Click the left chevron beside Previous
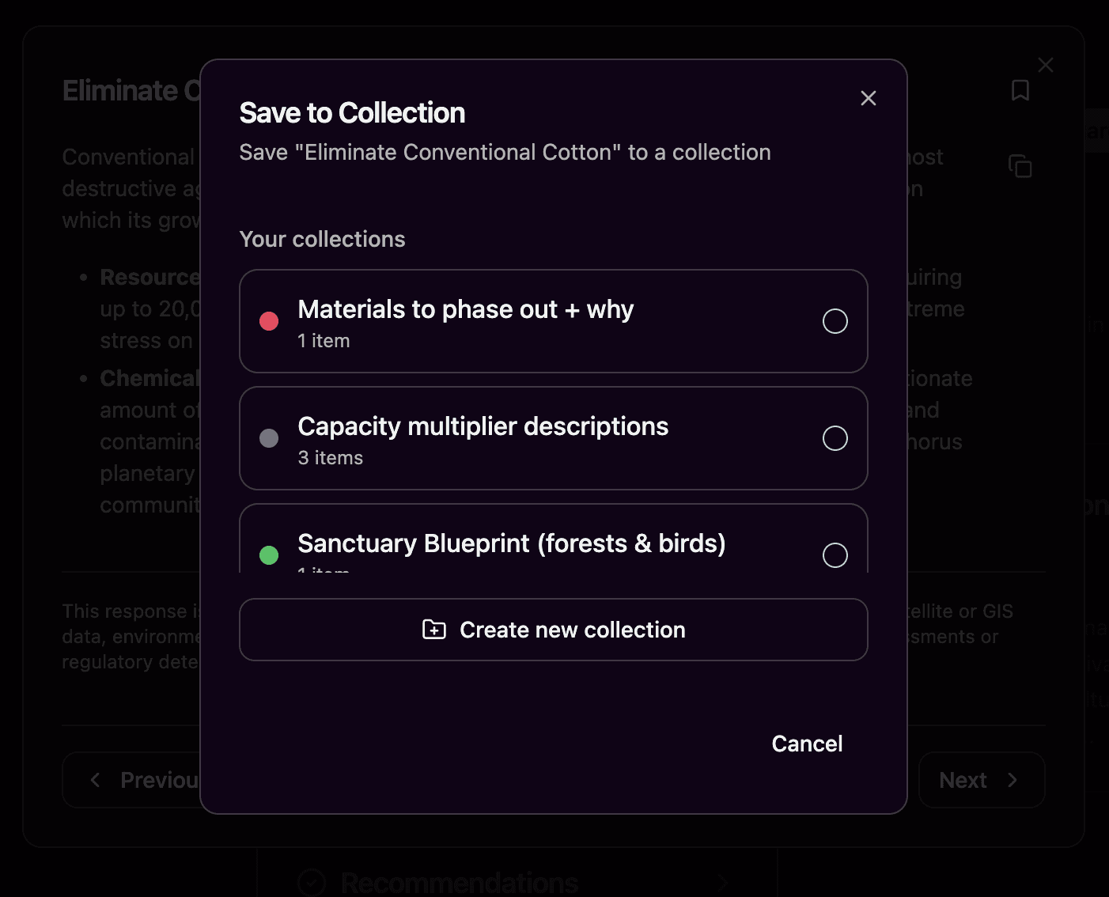This screenshot has height=897, width=1109. pos(95,780)
